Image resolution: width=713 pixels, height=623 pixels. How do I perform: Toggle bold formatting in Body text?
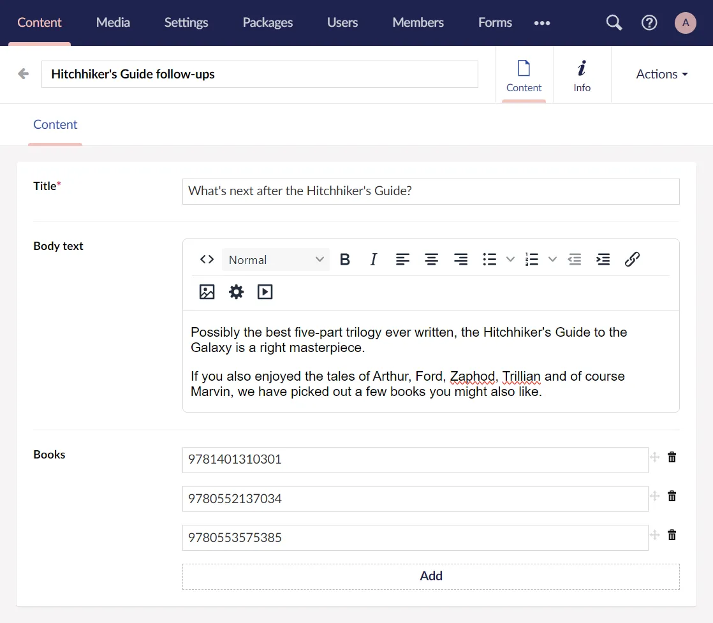(345, 260)
